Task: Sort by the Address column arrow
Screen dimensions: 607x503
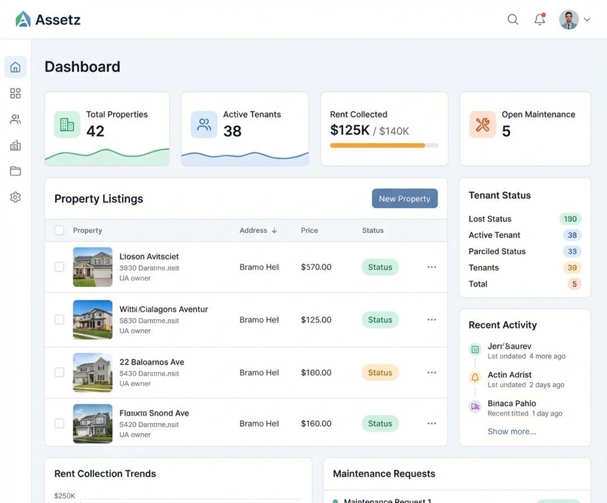Action: point(274,230)
